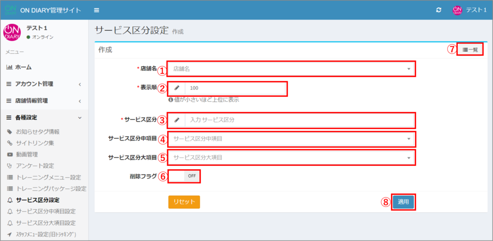Expand the アカウント管理 sidebar menu
Viewport: 493px width, 241px height.
click(x=43, y=84)
